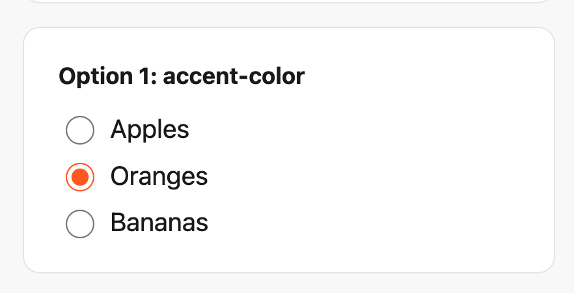Choose Bananas via its empty circle
The height and width of the screenshot is (293, 574).
point(81,224)
